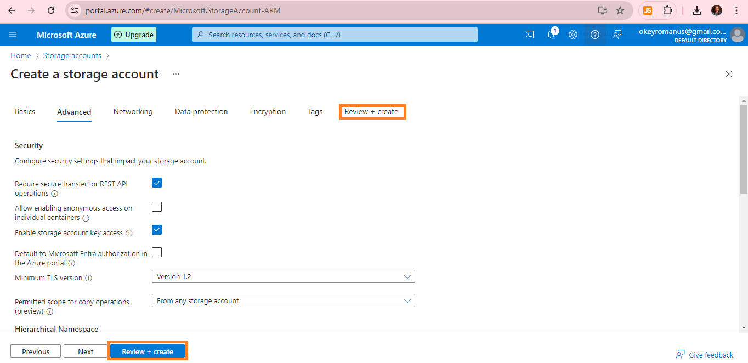Viewport: 748px width, 363px height.
Task: Open the Chrome three-dot menu
Action: (x=736, y=10)
